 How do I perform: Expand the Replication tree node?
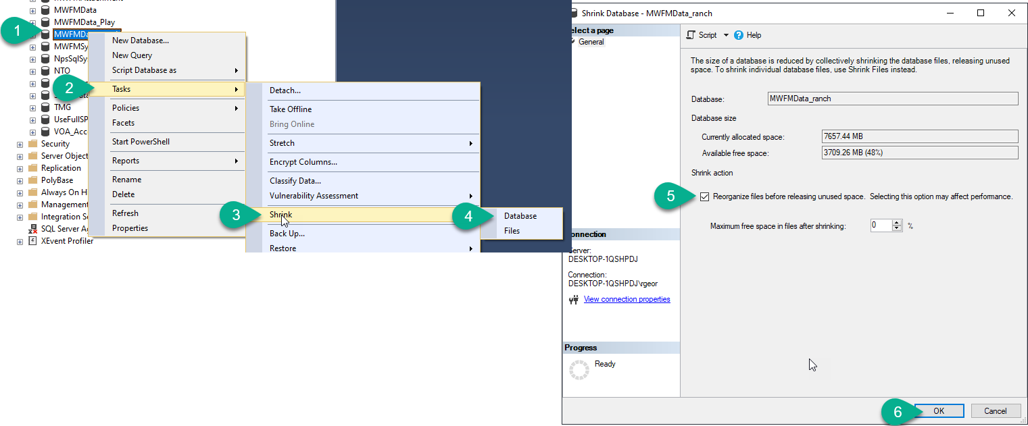[20, 168]
